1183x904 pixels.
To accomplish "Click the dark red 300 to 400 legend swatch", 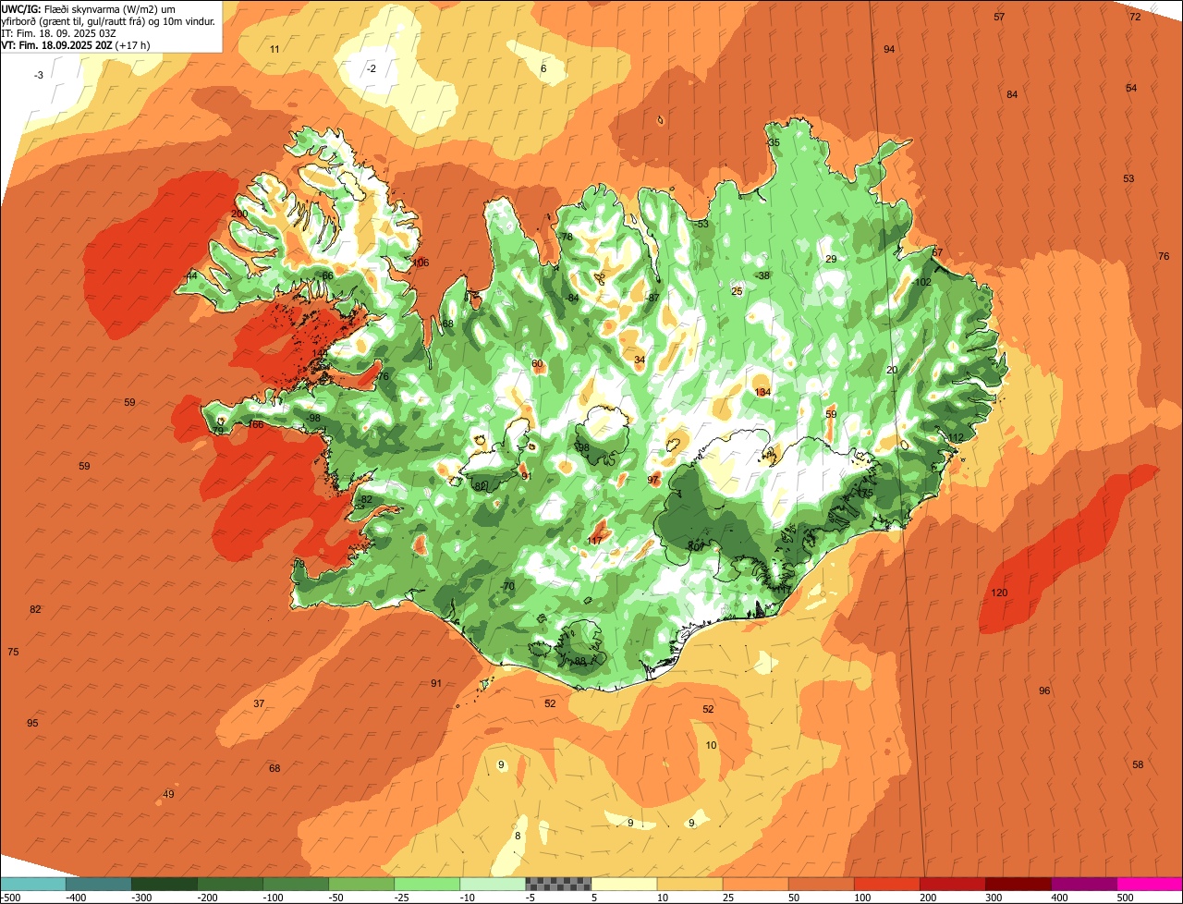I will tap(1018, 884).
